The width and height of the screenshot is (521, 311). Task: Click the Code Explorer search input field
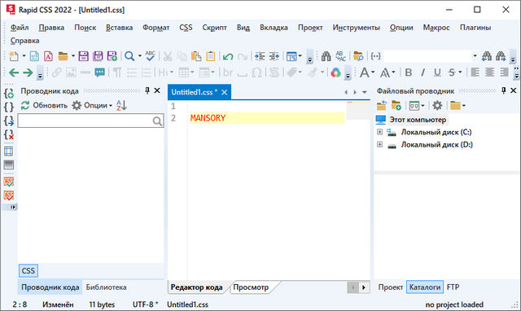click(x=85, y=120)
